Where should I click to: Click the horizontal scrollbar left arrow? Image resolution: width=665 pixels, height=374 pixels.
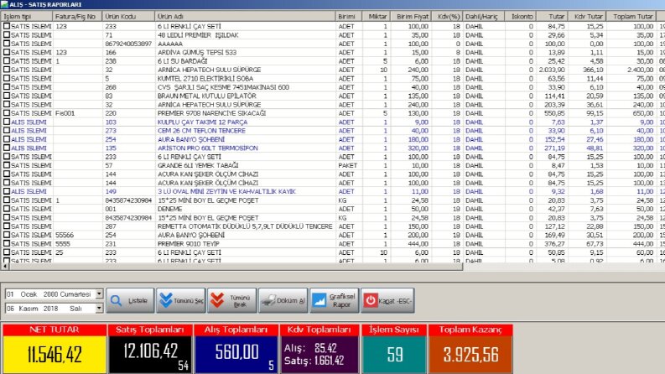click(x=5, y=267)
